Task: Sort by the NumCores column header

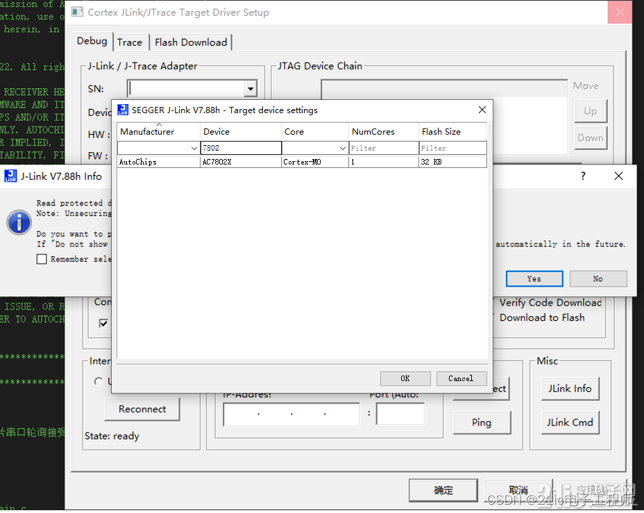Action: [384, 131]
